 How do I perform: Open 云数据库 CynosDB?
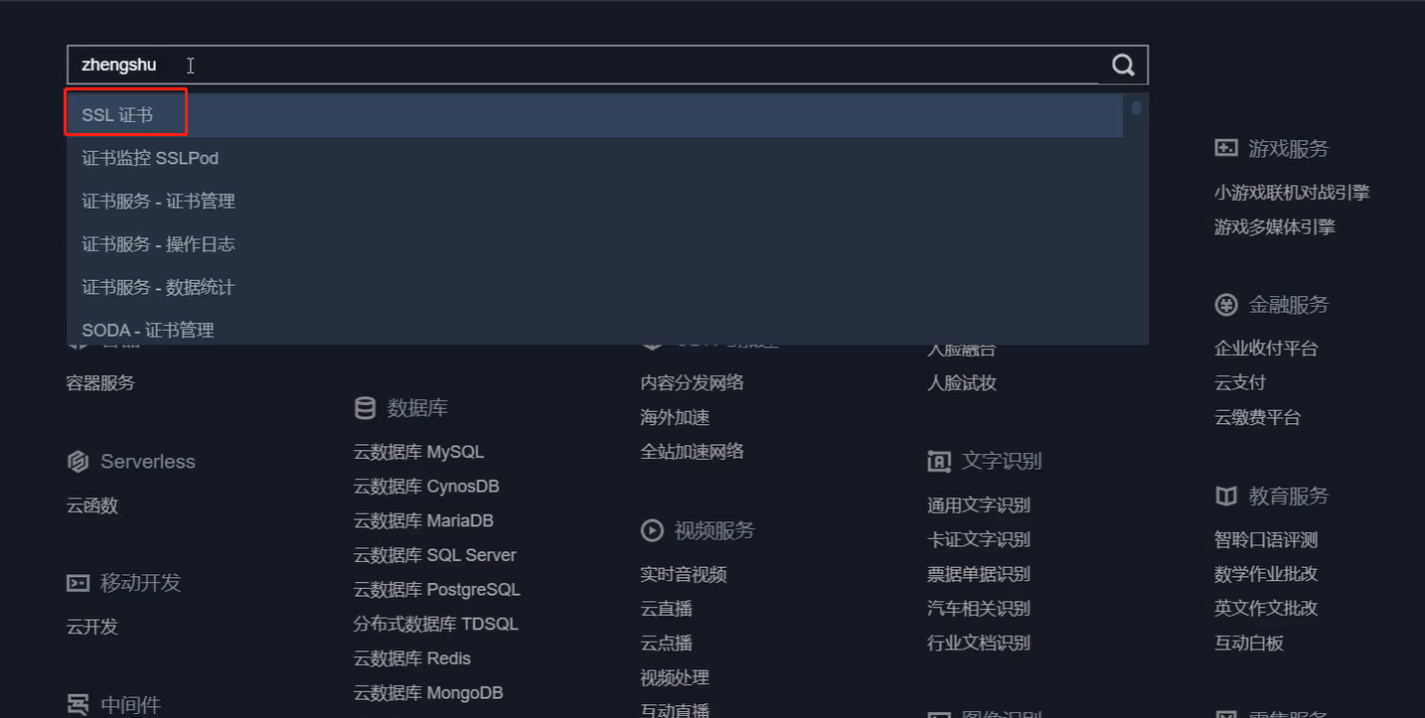pos(426,487)
